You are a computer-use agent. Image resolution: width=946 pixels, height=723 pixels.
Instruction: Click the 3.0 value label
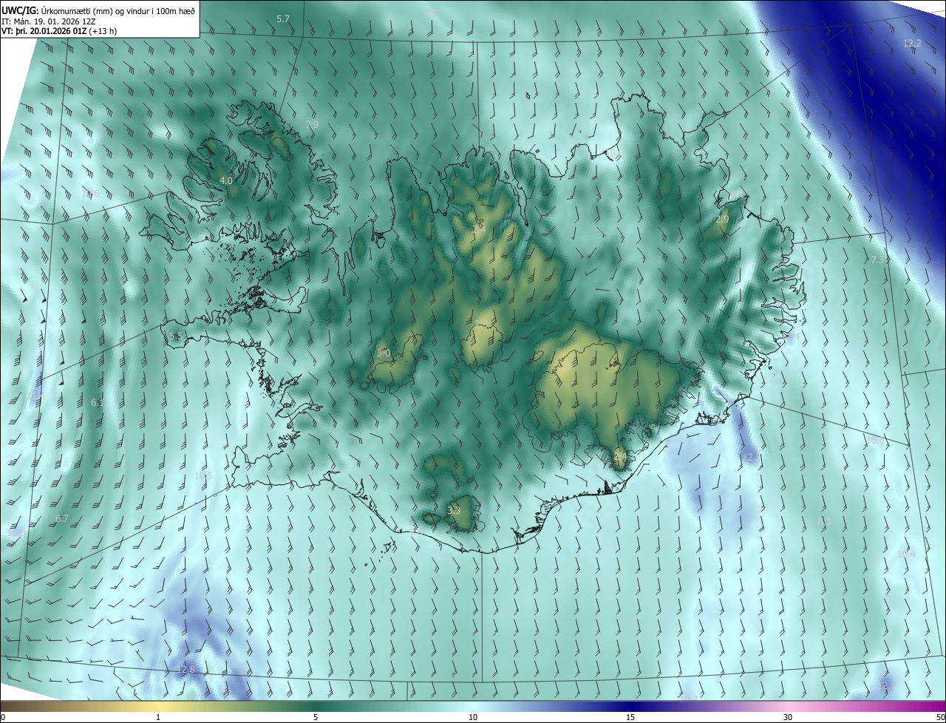(384, 353)
